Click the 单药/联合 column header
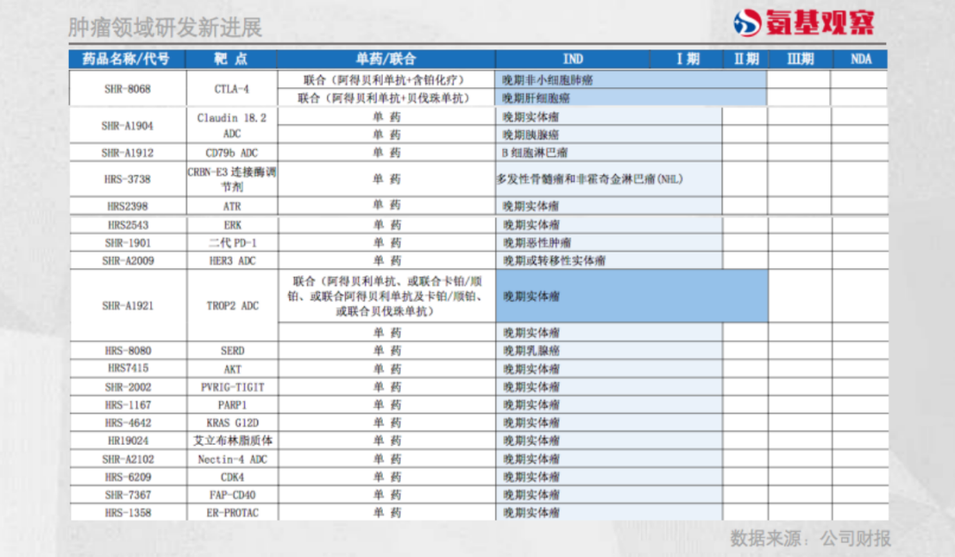The width and height of the screenshot is (955, 557). (x=386, y=59)
